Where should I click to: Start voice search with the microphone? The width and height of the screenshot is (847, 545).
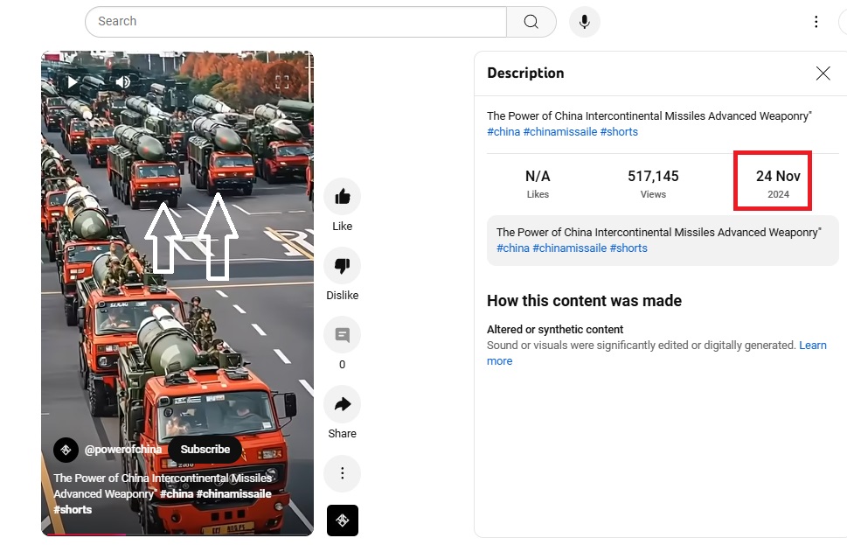pyautogui.click(x=584, y=22)
